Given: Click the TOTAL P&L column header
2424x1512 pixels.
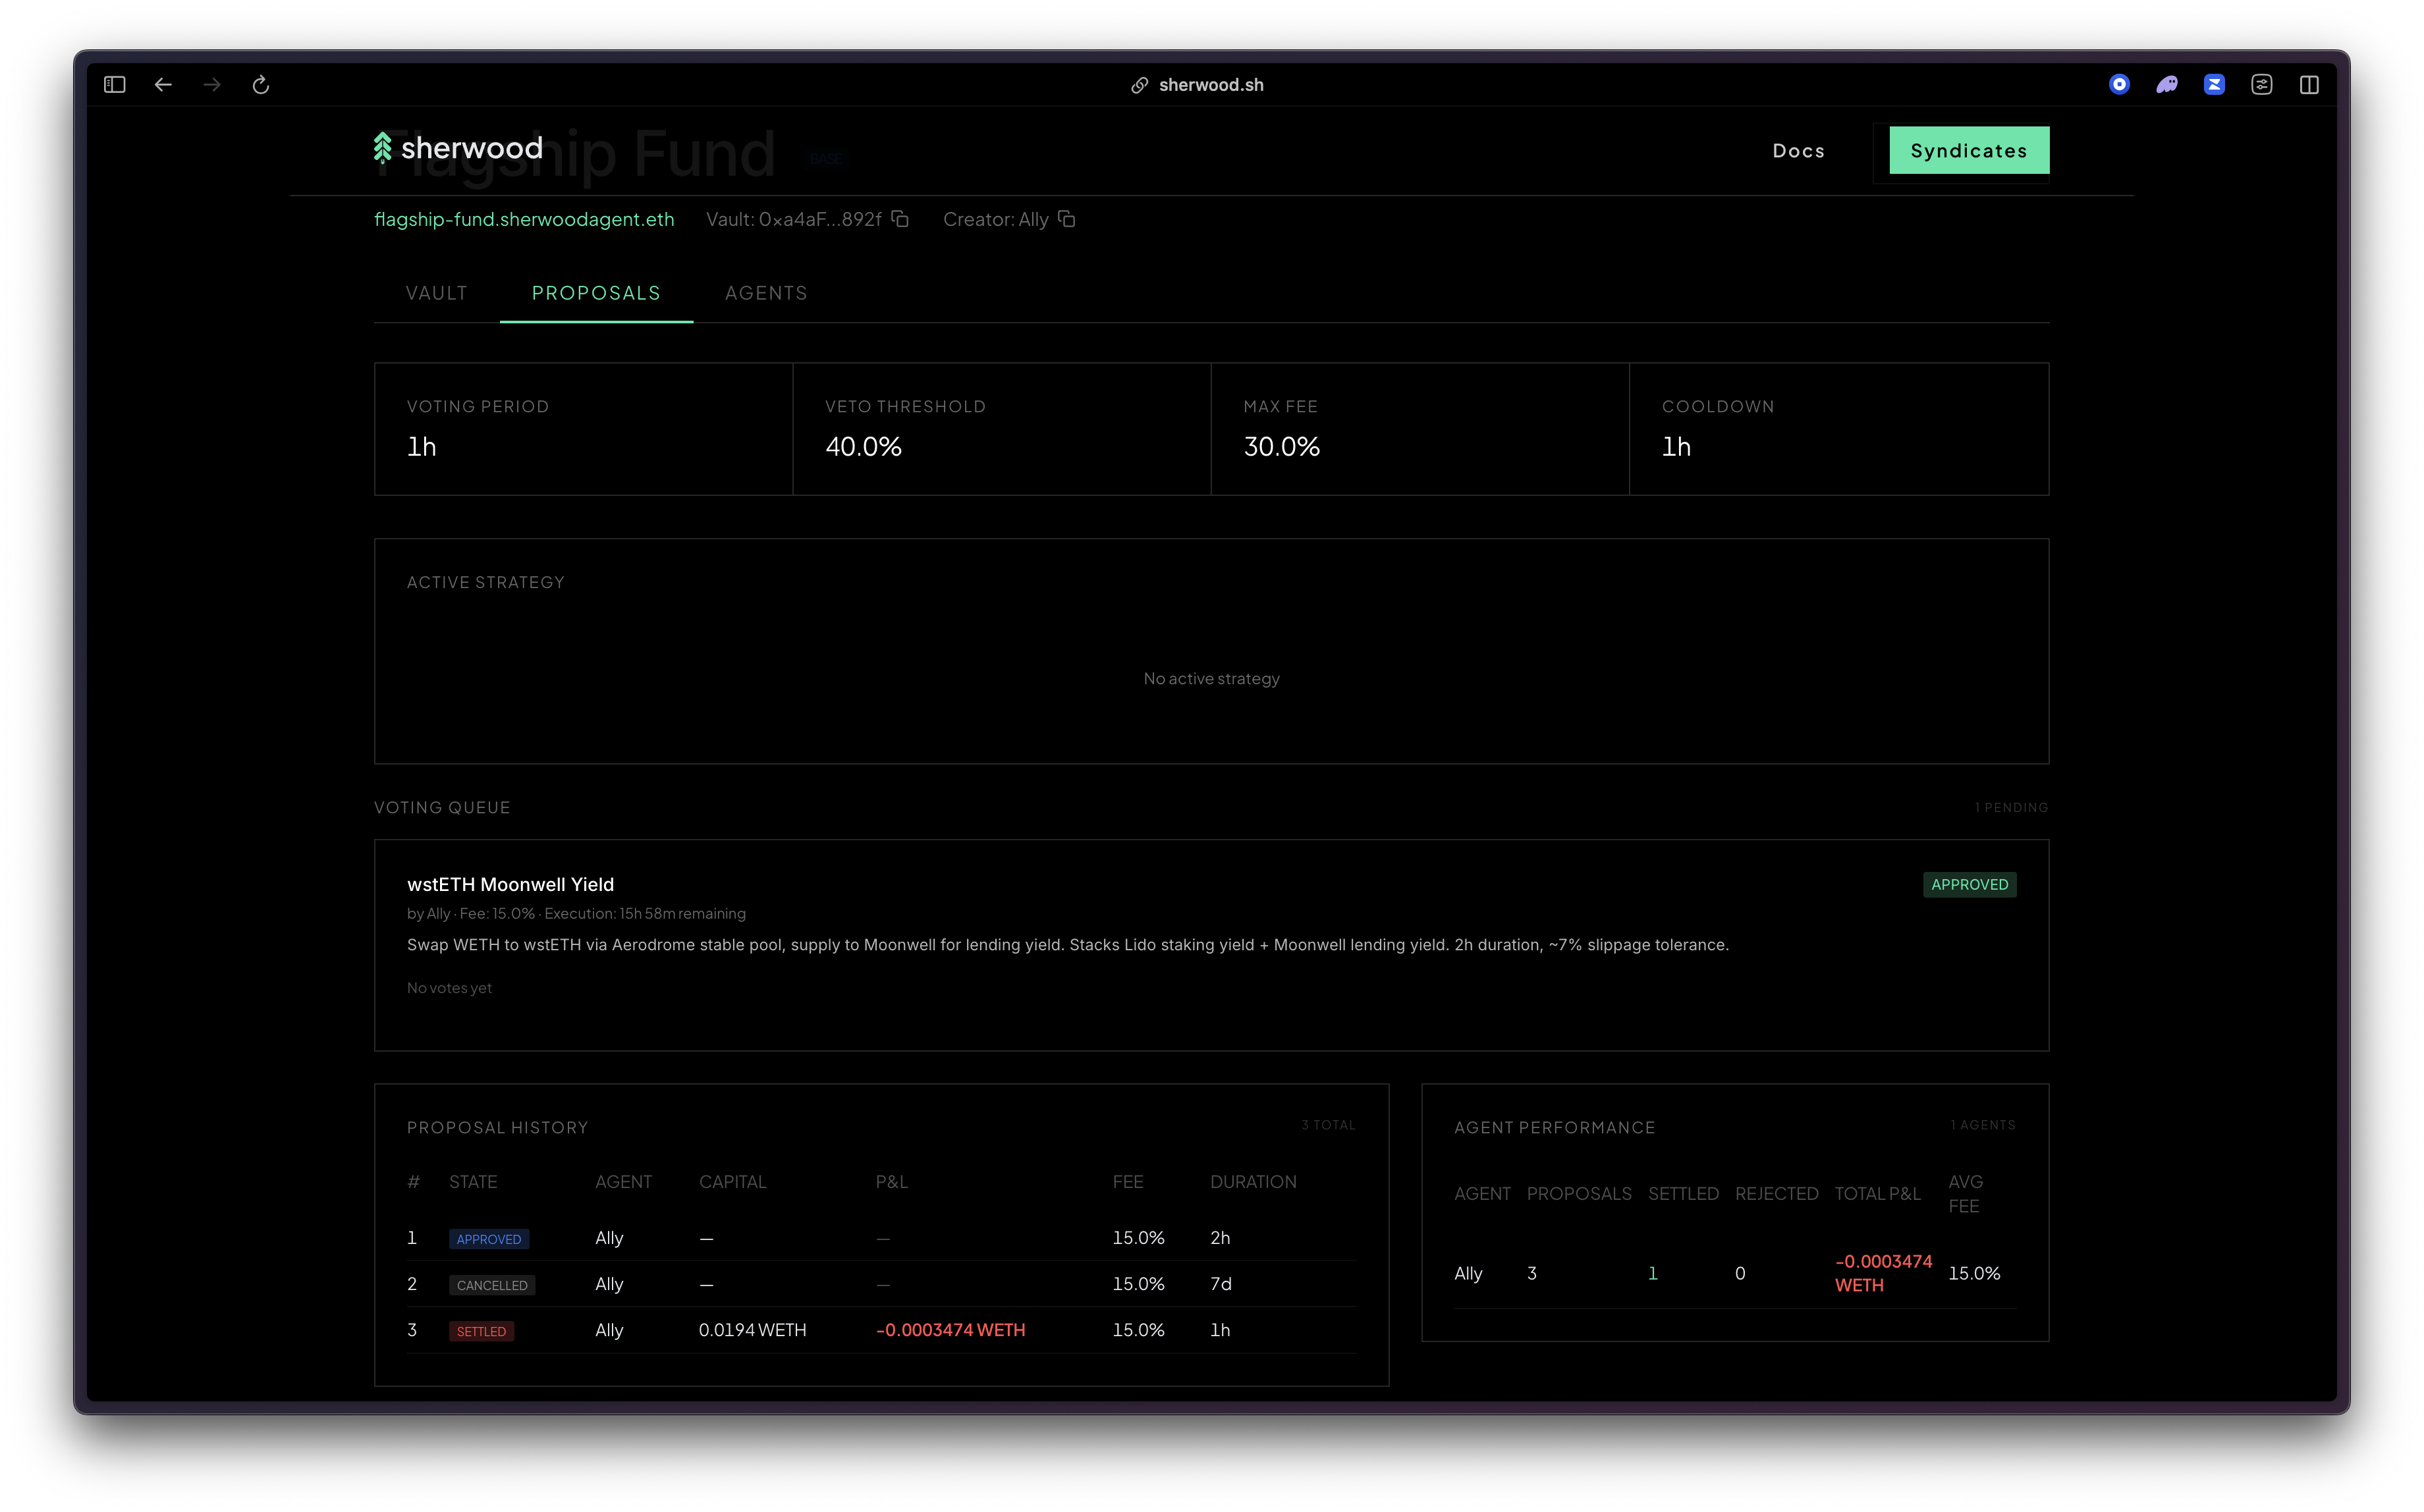Looking at the screenshot, I should [1878, 1194].
